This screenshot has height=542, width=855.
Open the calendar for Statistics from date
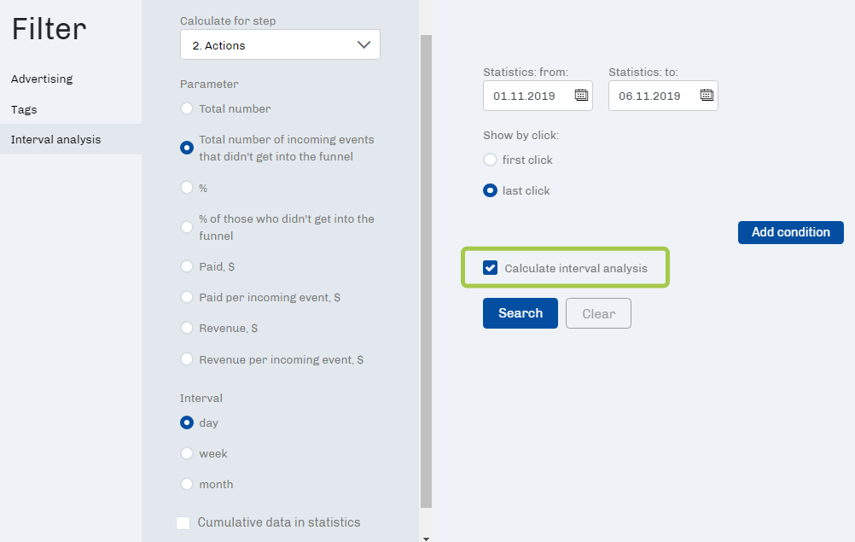581,96
